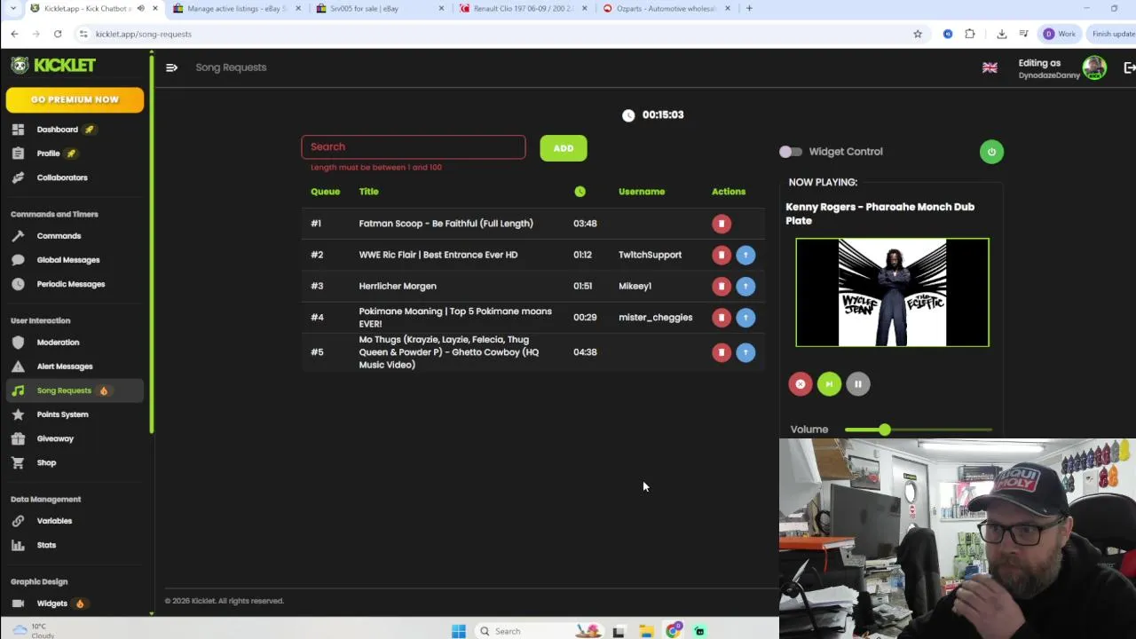
Task: Click the green ADD button
Action: tap(564, 148)
